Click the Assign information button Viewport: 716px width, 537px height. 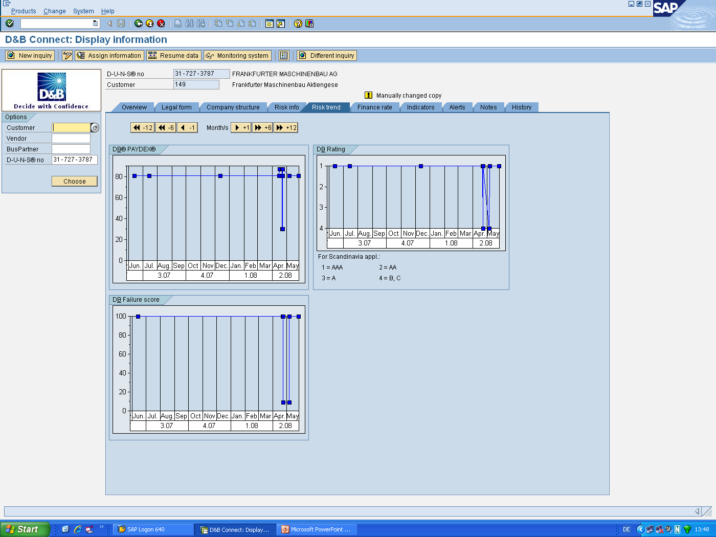pyautogui.click(x=109, y=56)
